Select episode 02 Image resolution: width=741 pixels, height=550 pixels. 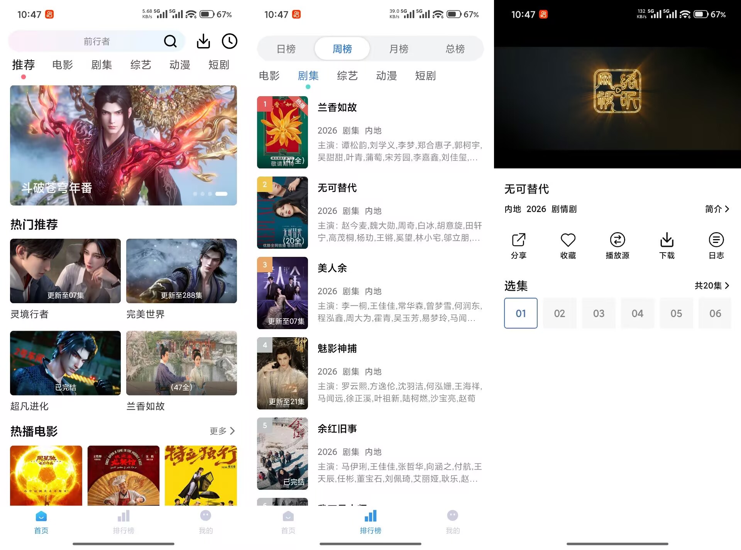point(560,313)
